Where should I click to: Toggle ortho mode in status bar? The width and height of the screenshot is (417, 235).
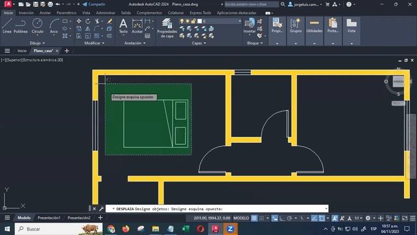click(x=282, y=218)
